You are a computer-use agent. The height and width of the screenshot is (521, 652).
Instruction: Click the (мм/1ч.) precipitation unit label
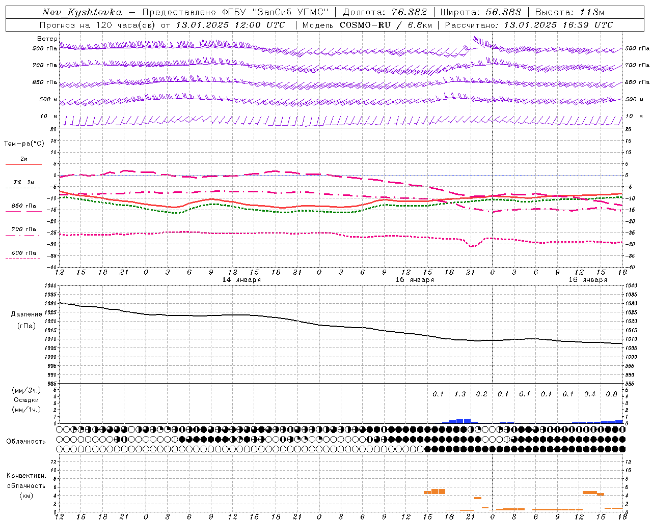pyautogui.click(x=26, y=409)
